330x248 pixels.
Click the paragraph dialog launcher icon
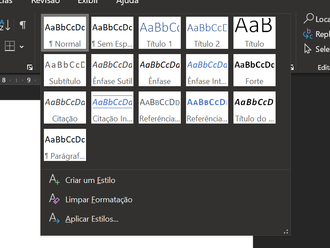pos(30,67)
